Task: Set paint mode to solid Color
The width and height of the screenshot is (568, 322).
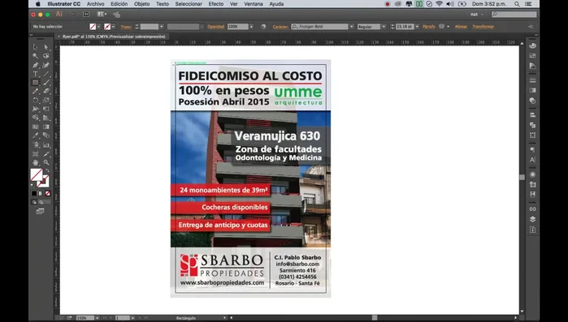Action: click(34, 193)
